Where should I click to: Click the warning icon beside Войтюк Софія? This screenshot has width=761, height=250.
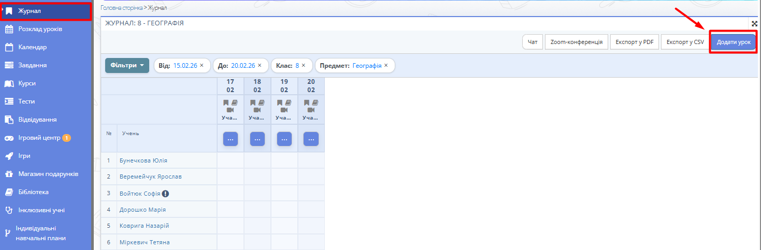tap(165, 194)
